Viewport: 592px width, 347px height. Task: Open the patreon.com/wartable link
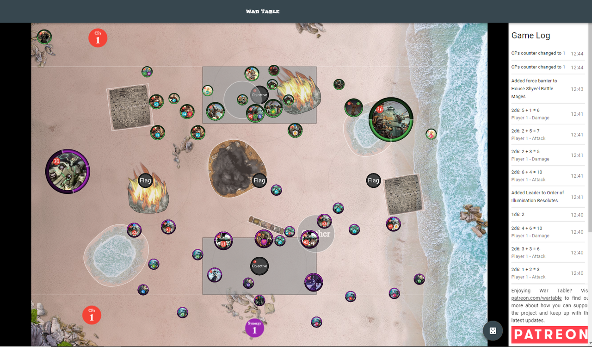[x=536, y=298]
